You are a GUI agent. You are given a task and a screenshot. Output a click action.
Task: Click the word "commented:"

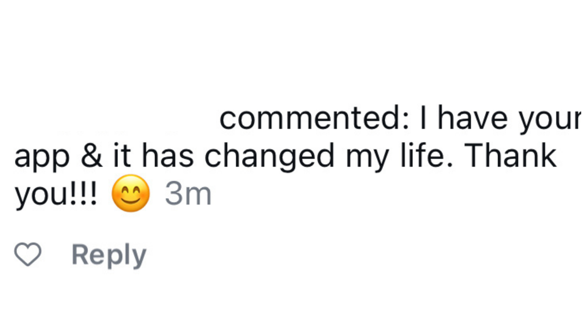pyautogui.click(x=314, y=119)
